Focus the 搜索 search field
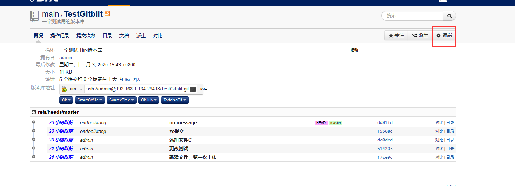This screenshot has width=515, height=186. [412, 16]
